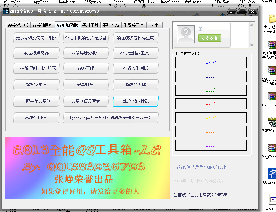Image resolution: width=276 pixels, height=212 pixels.
Task: Open the 安卓刷赞 tool
Action: [x=86, y=85]
